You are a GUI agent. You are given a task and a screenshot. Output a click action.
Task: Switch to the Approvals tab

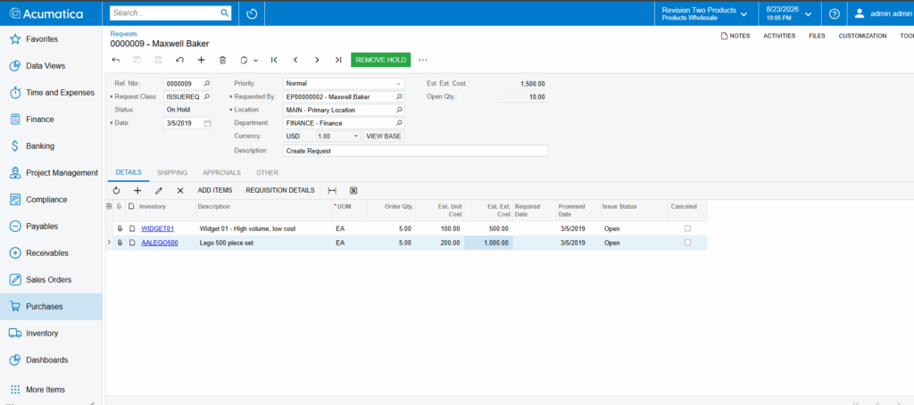[221, 173]
